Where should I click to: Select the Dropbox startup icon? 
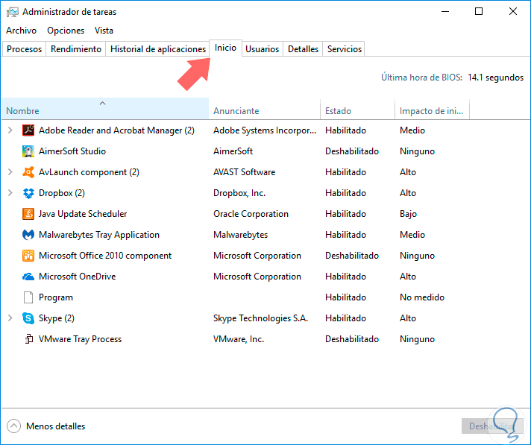pos(28,193)
